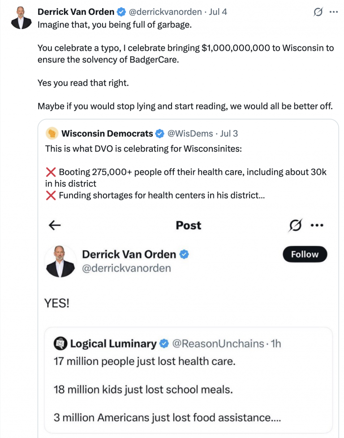Open the @ReasonUnchains handle

pyautogui.click(x=218, y=343)
